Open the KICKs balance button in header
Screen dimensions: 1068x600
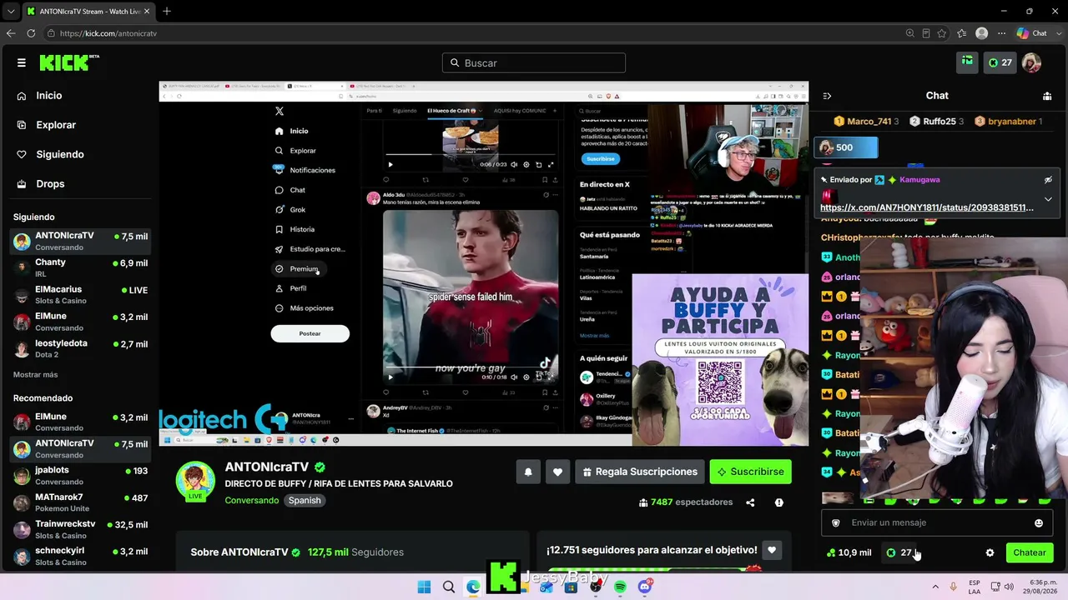tap(1000, 62)
